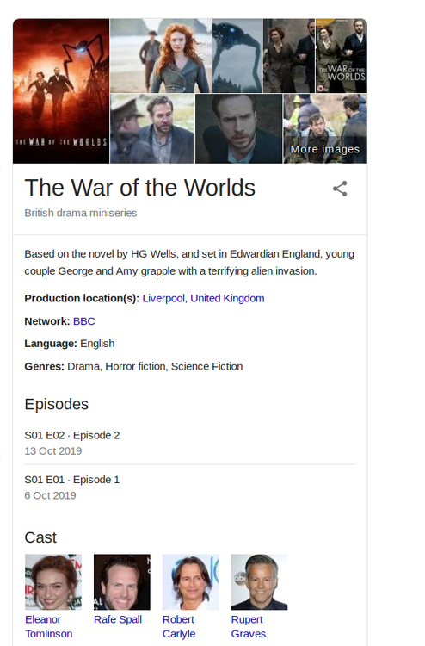Follow the United Kingdom link
The image size is (425, 646).
[227, 298]
